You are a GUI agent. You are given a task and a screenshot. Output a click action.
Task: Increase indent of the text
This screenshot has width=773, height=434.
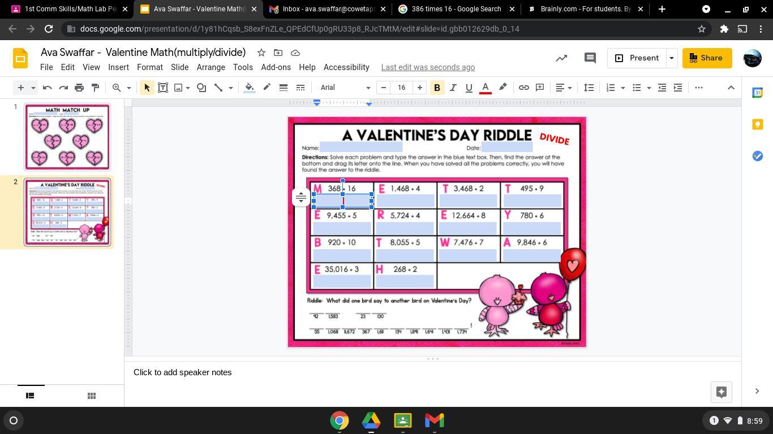[678, 88]
